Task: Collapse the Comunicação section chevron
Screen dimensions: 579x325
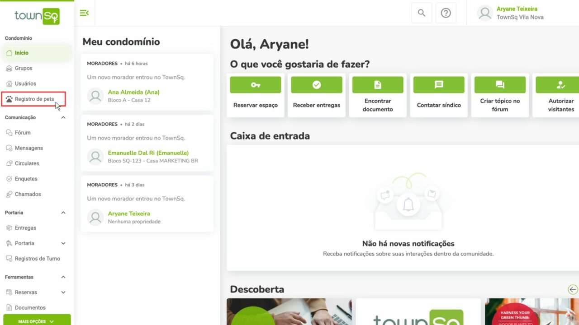Action: [x=63, y=117]
